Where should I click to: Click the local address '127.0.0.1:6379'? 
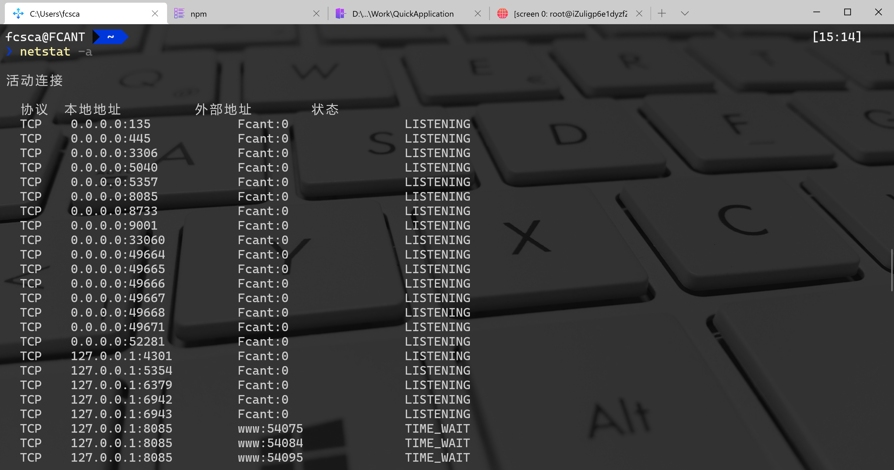click(121, 385)
